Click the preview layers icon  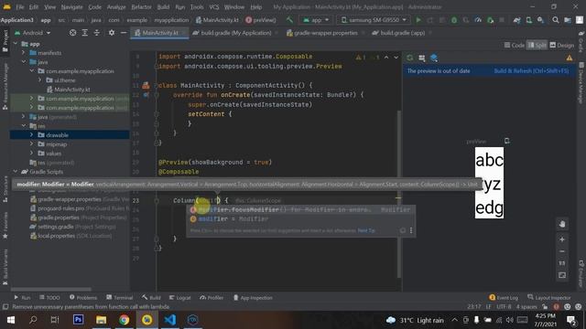tap(434, 58)
